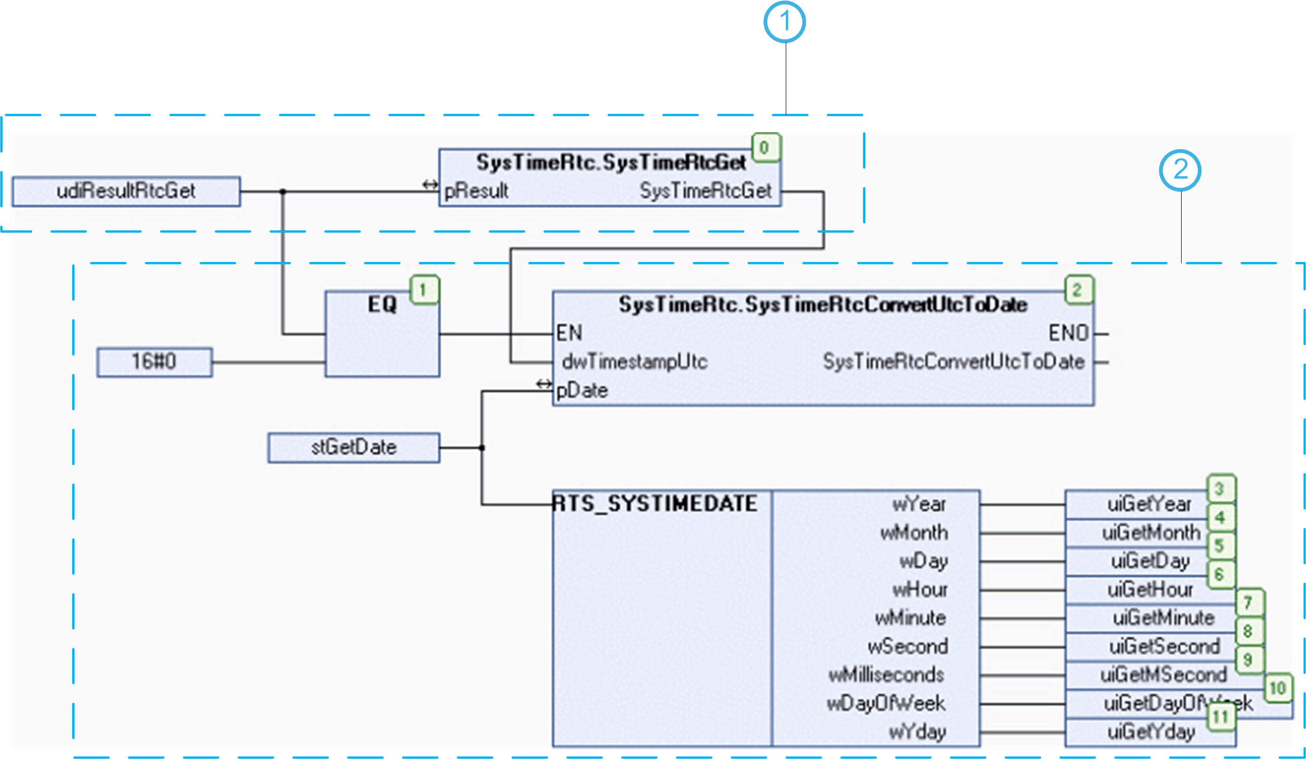Select the 16#0 constant input box
Viewport: 1306px width, 759px height.
pyautogui.click(x=154, y=361)
